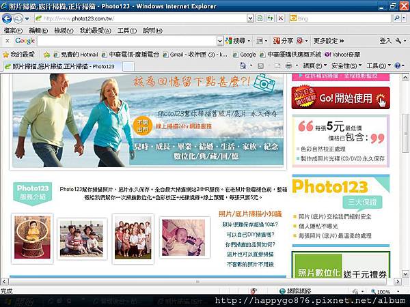The image size is (410, 307).
Task: Click 更多設定 on the Google toolbar
Action: (x=329, y=41)
